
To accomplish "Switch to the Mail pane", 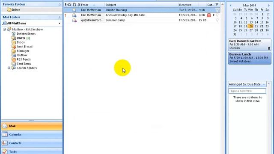I will [x=32, y=126].
